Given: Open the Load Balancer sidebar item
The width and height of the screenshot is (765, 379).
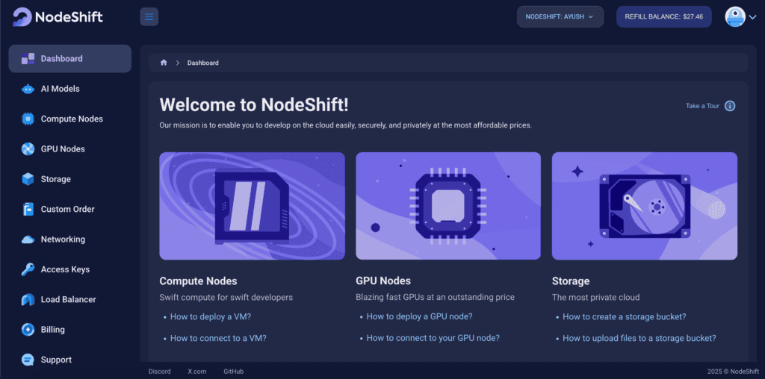Looking at the screenshot, I should [x=68, y=300].
